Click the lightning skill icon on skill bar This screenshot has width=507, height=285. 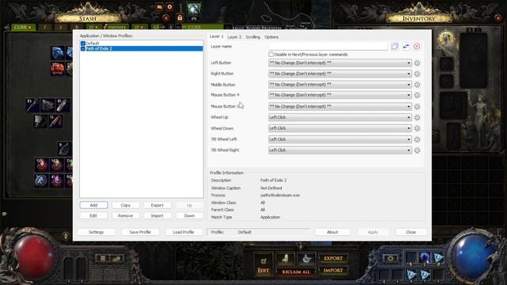425,257
